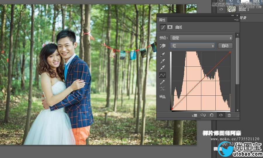Collapse the Properties panel with double arrows
263x158 pixels.
[x=233, y=16]
